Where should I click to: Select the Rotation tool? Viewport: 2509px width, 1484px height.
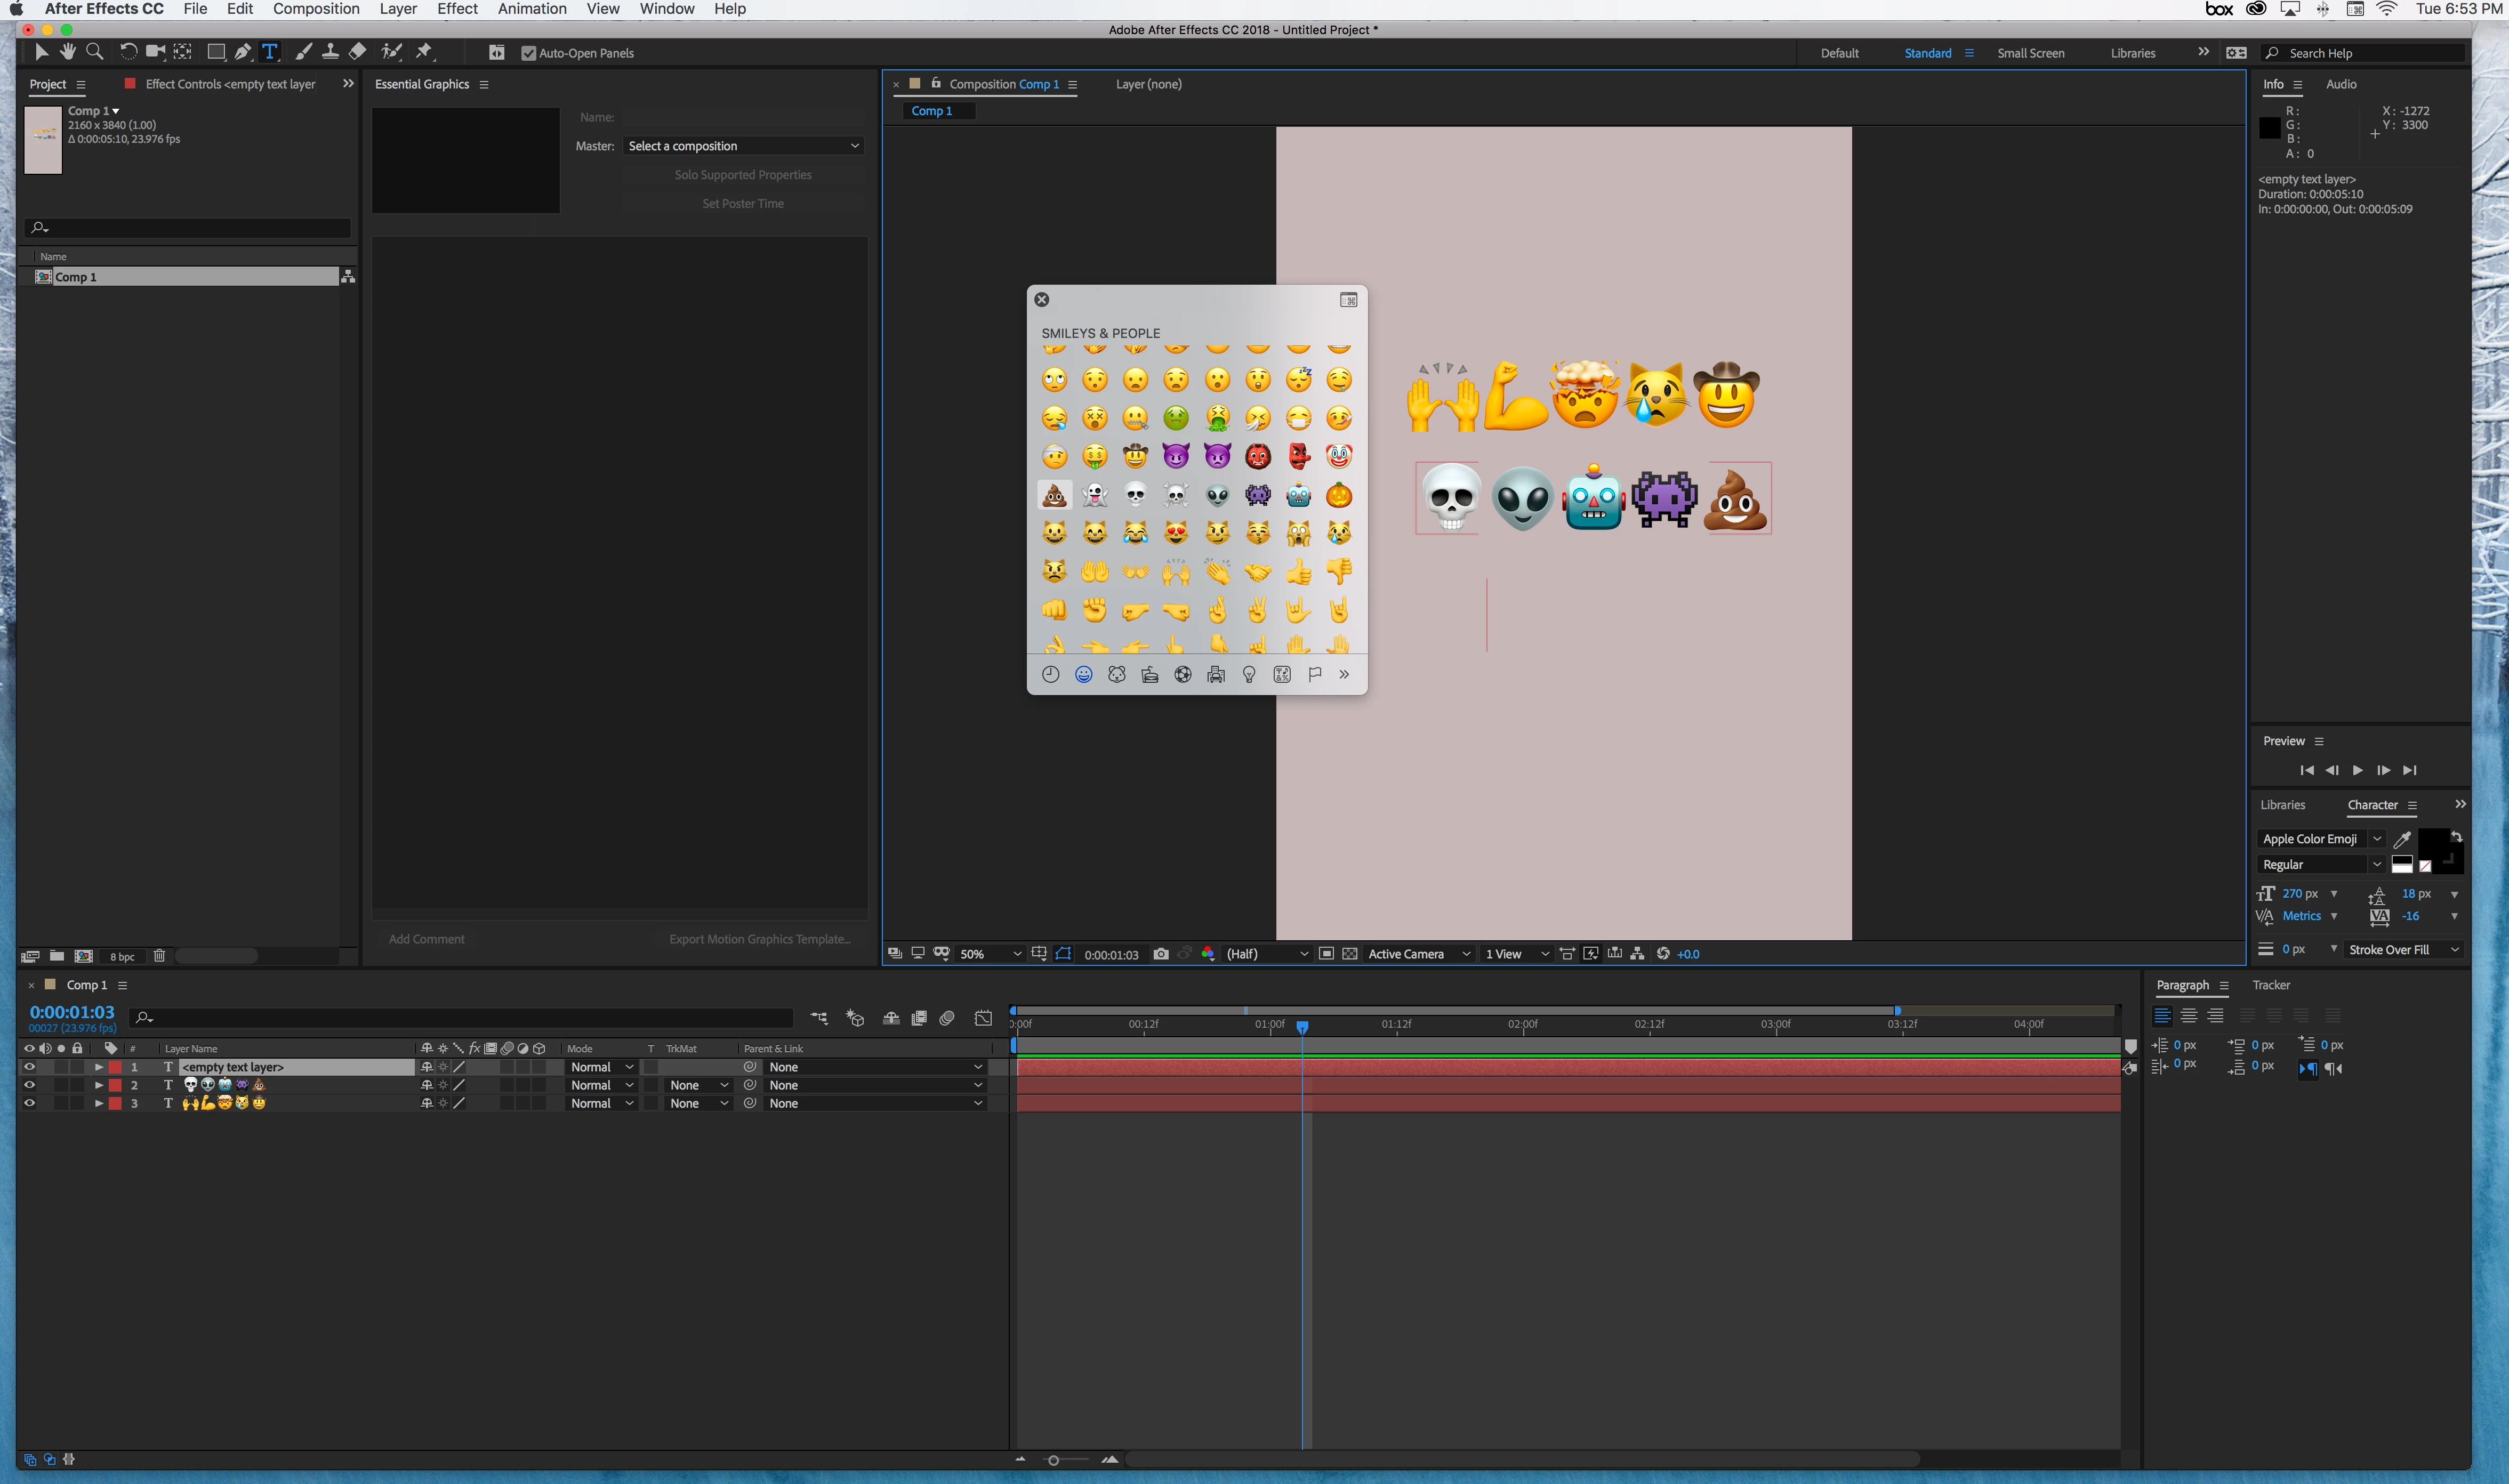coord(128,52)
